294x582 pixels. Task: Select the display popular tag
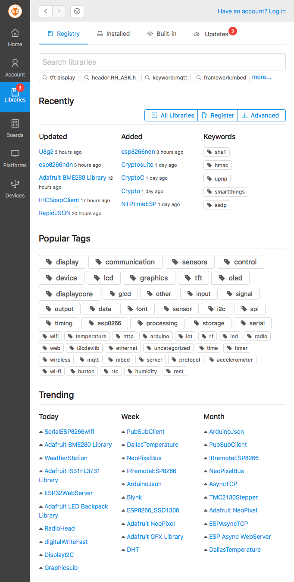(63, 262)
